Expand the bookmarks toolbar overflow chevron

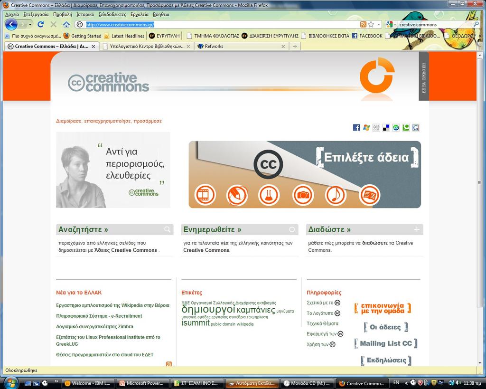[x=480, y=36]
